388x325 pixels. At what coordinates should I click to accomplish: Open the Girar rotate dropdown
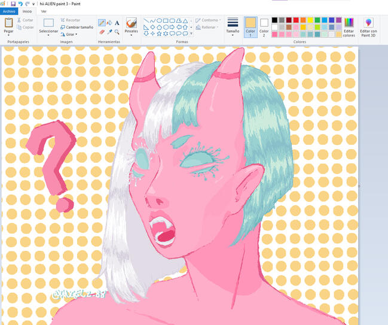point(71,35)
